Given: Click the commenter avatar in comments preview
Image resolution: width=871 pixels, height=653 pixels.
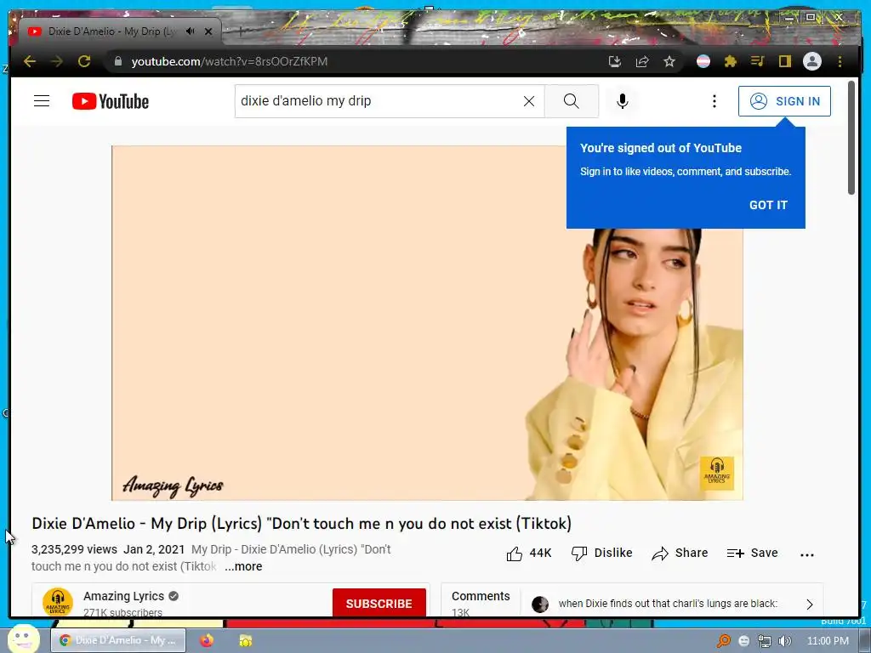Looking at the screenshot, I should [540, 605].
